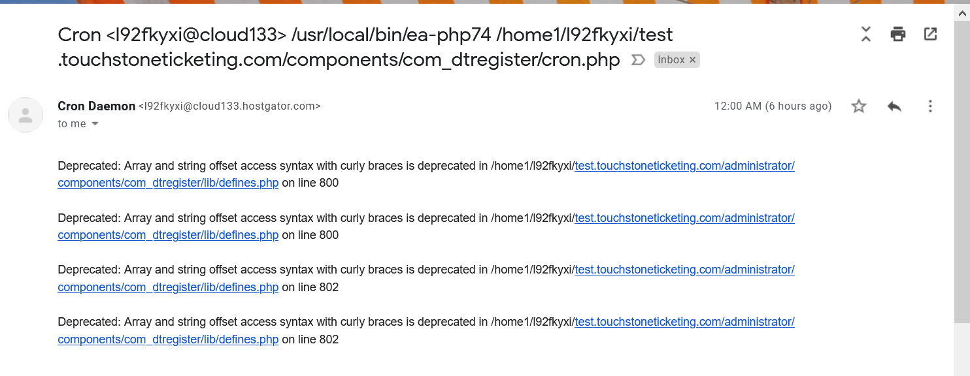Open the defines.php link in the first line 800 warning

tap(168, 183)
